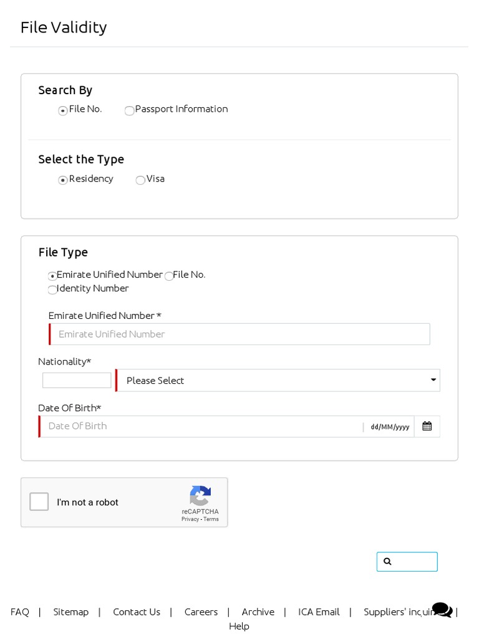Image resolution: width=479 pixels, height=639 pixels.
Task: Check the I'm not a robot box
Action: (39, 502)
